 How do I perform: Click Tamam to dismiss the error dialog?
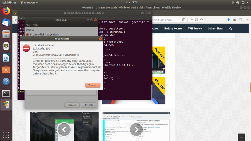point(93,85)
